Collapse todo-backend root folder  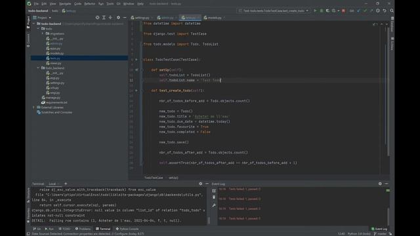pyautogui.click(x=34, y=24)
